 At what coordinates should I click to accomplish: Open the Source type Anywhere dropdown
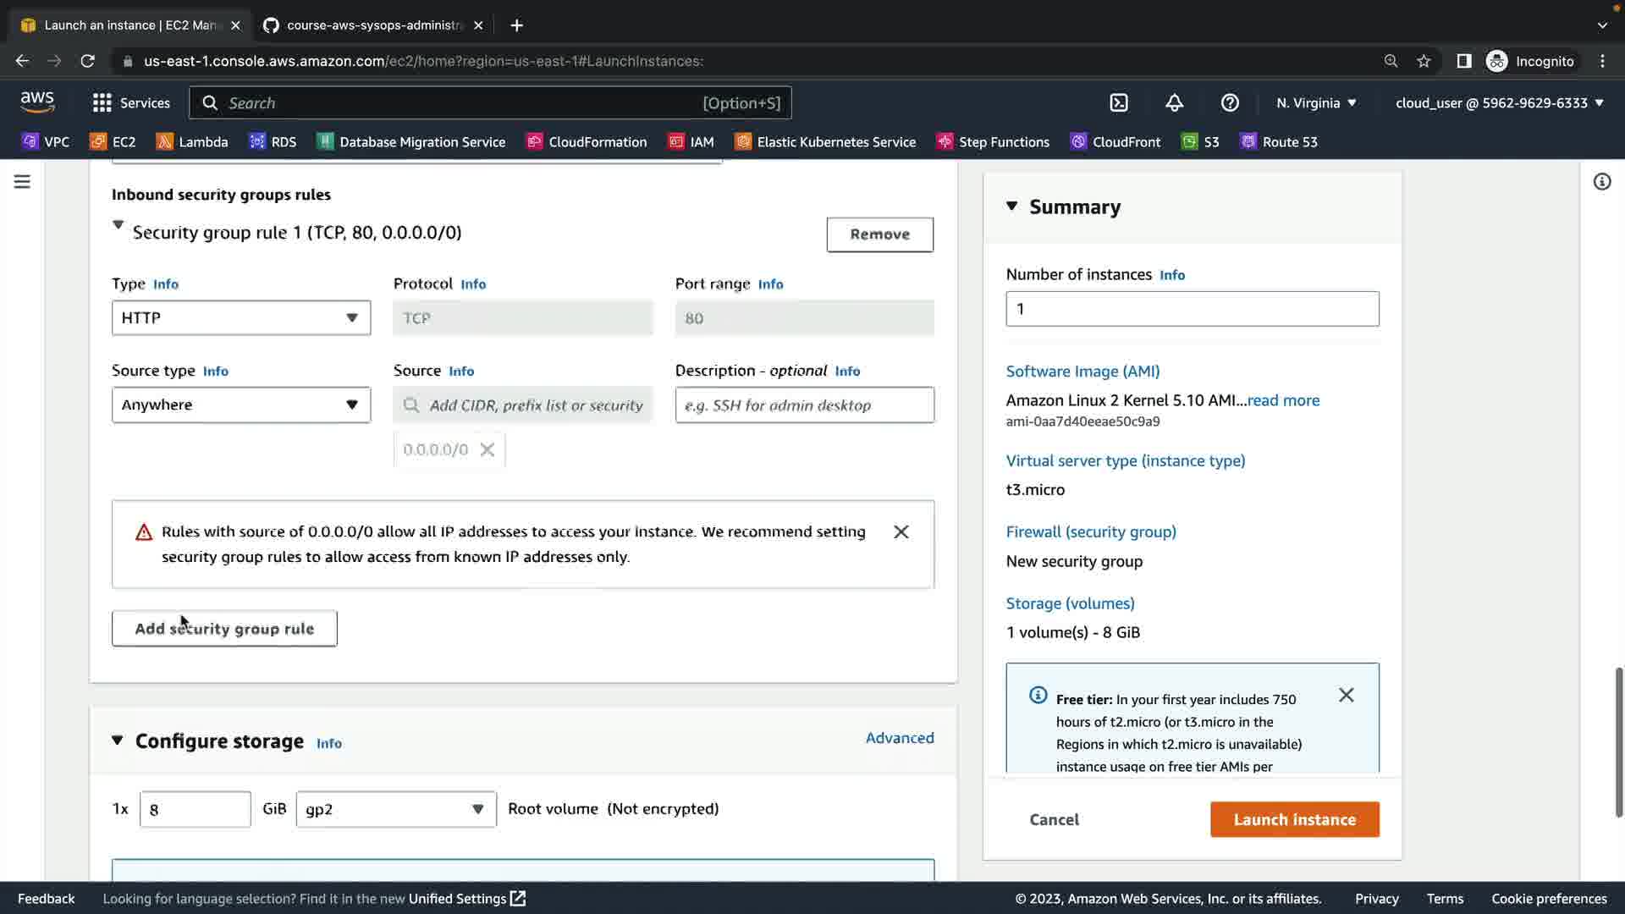(x=241, y=405)
